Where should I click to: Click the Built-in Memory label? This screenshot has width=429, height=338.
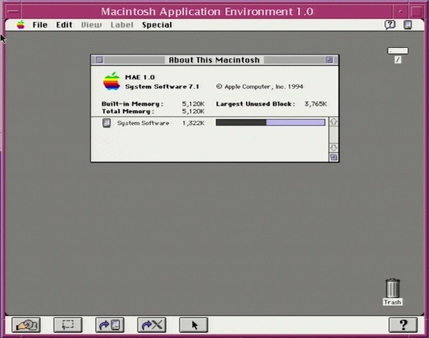coord(132,104)
